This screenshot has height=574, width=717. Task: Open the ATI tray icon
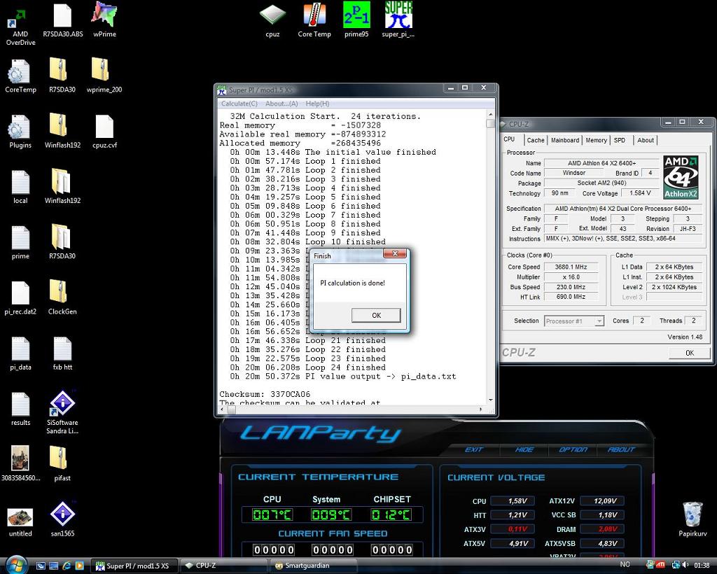coord(660,565)
